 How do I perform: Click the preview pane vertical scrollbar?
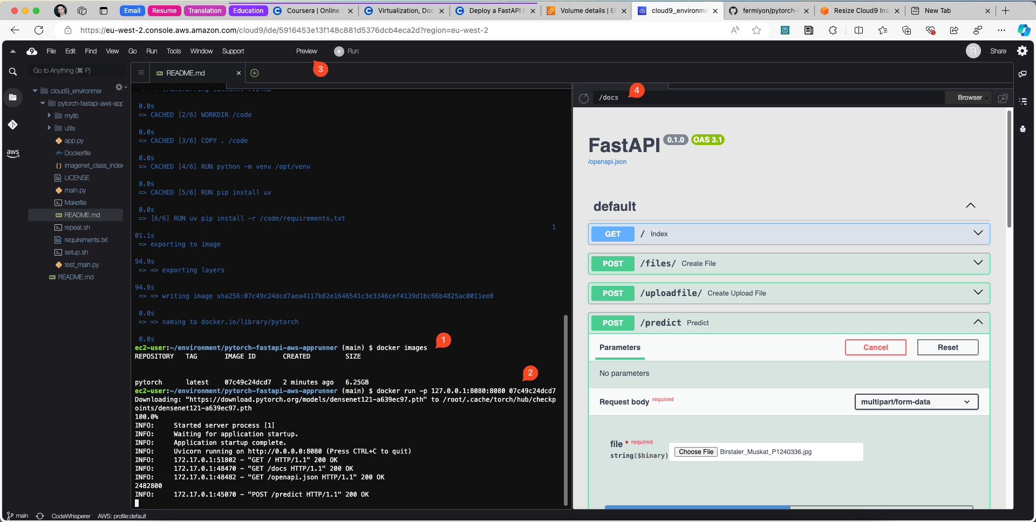(x=1008, y=168)
